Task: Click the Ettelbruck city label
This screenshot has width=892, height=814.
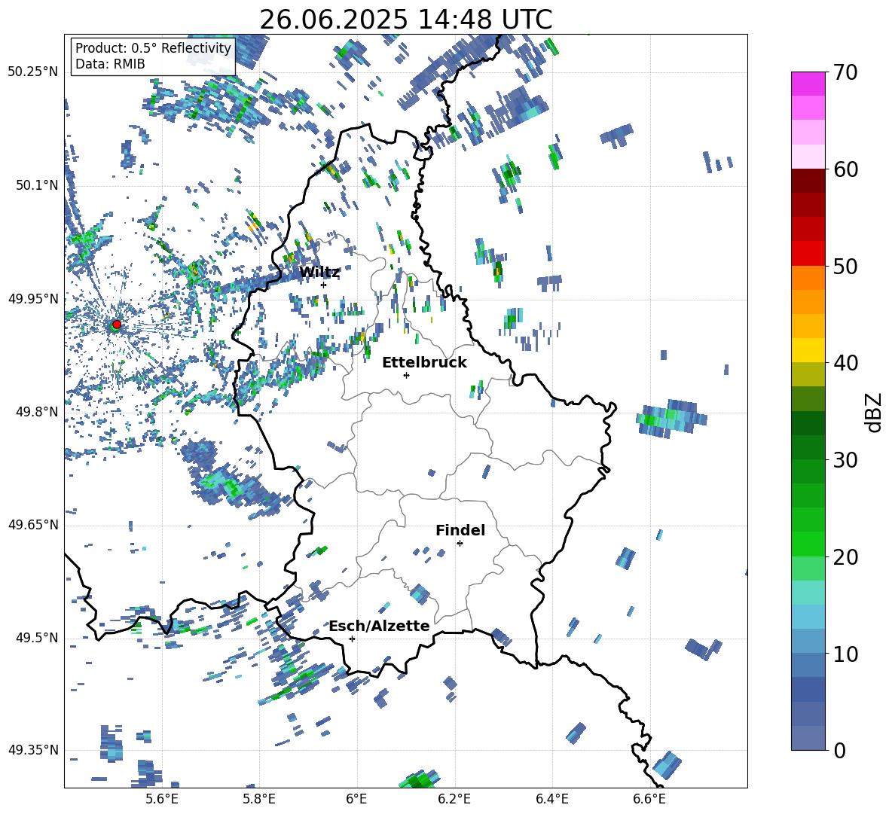Action: [424, 363]
